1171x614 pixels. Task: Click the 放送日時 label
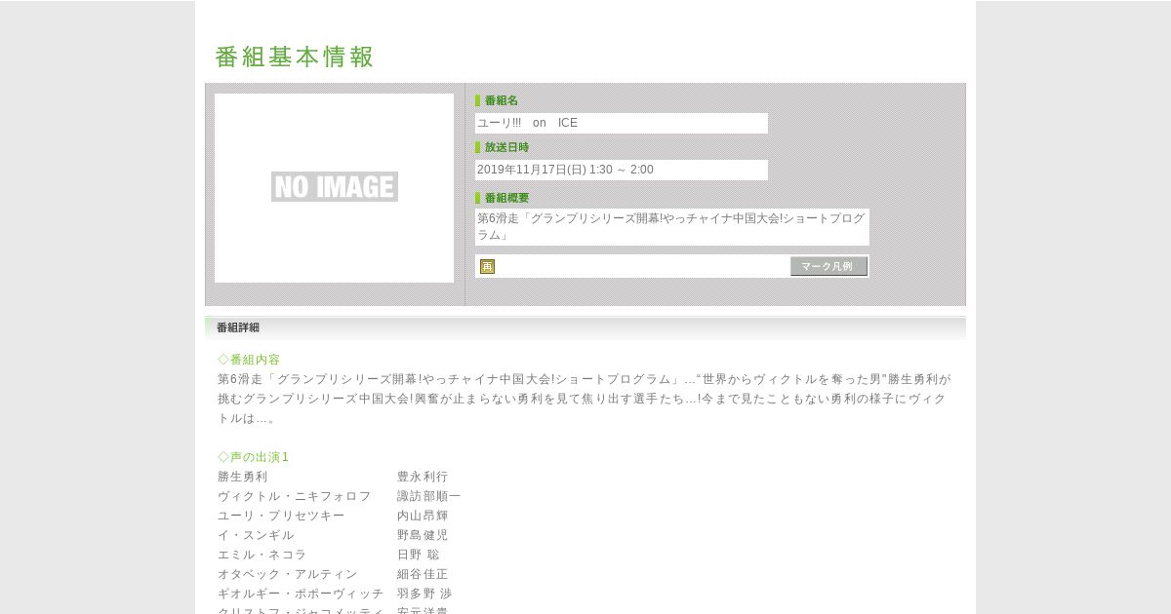[x=506, y=147]
